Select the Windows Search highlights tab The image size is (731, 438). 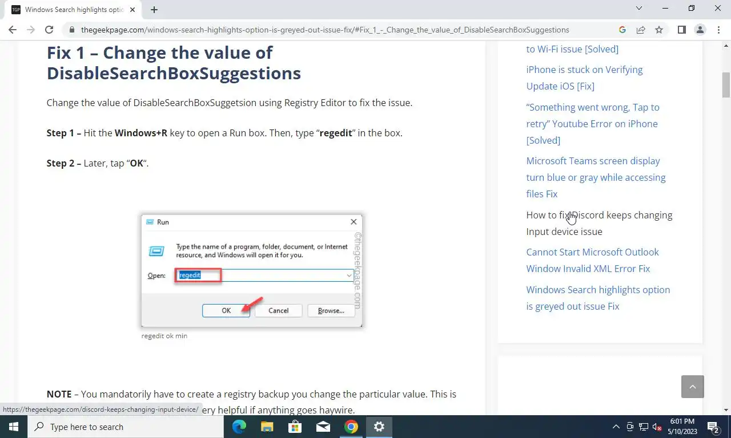73,9
